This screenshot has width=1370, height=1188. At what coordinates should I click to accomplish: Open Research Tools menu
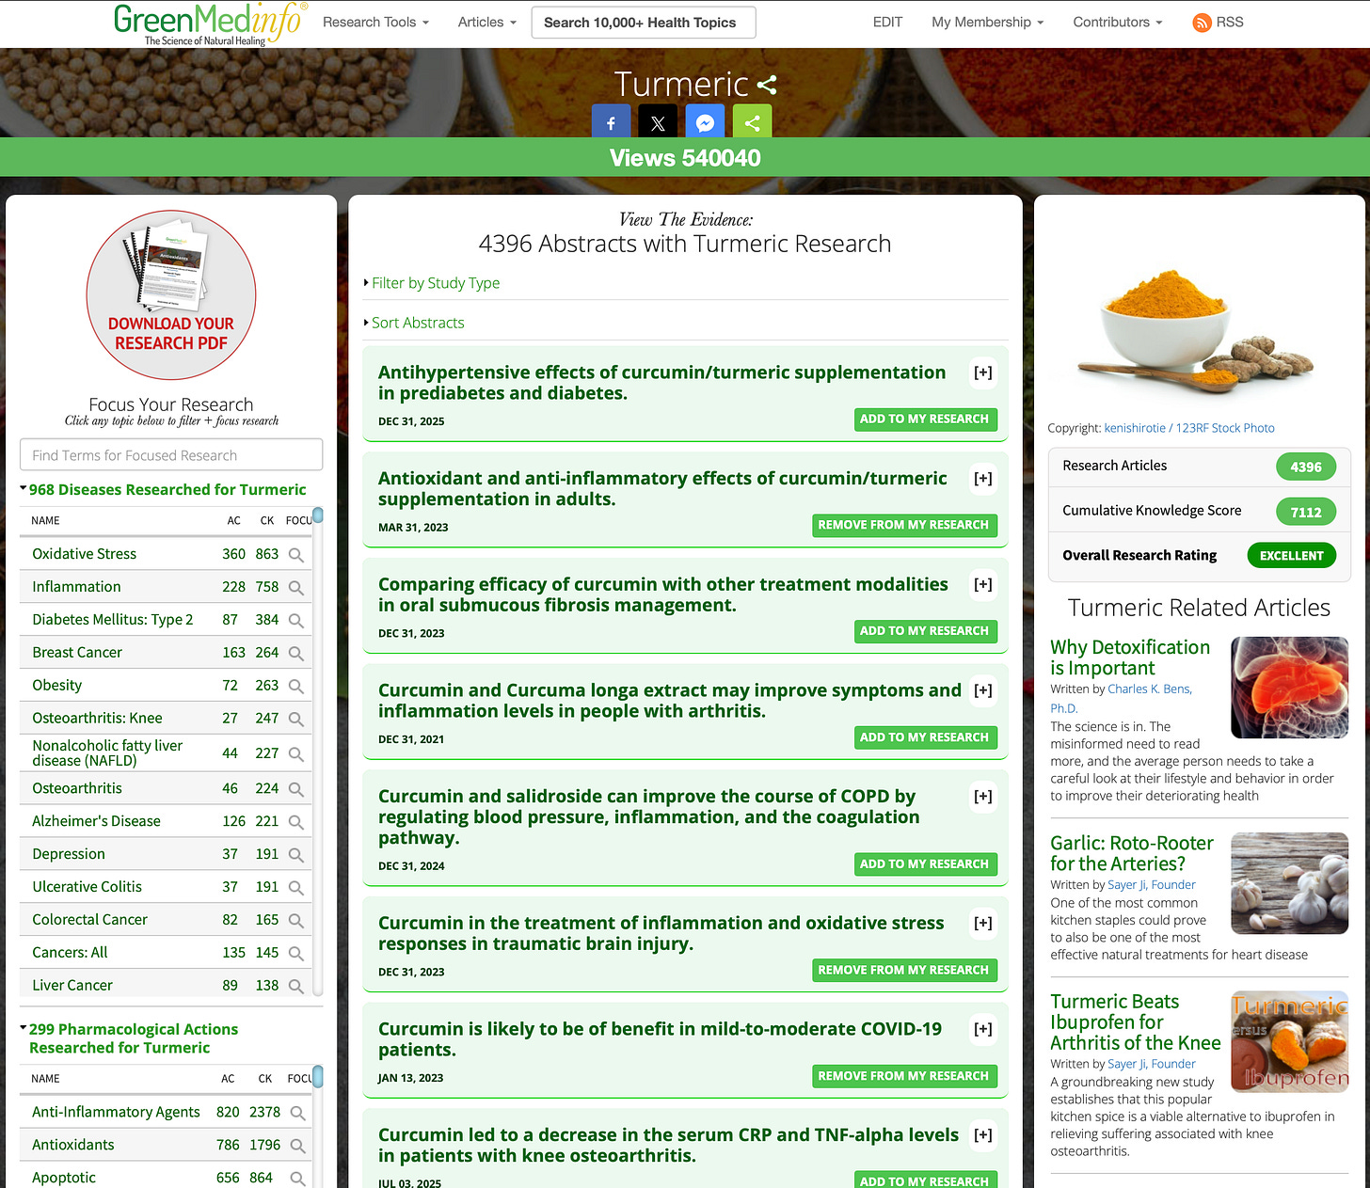pos(375,23)
